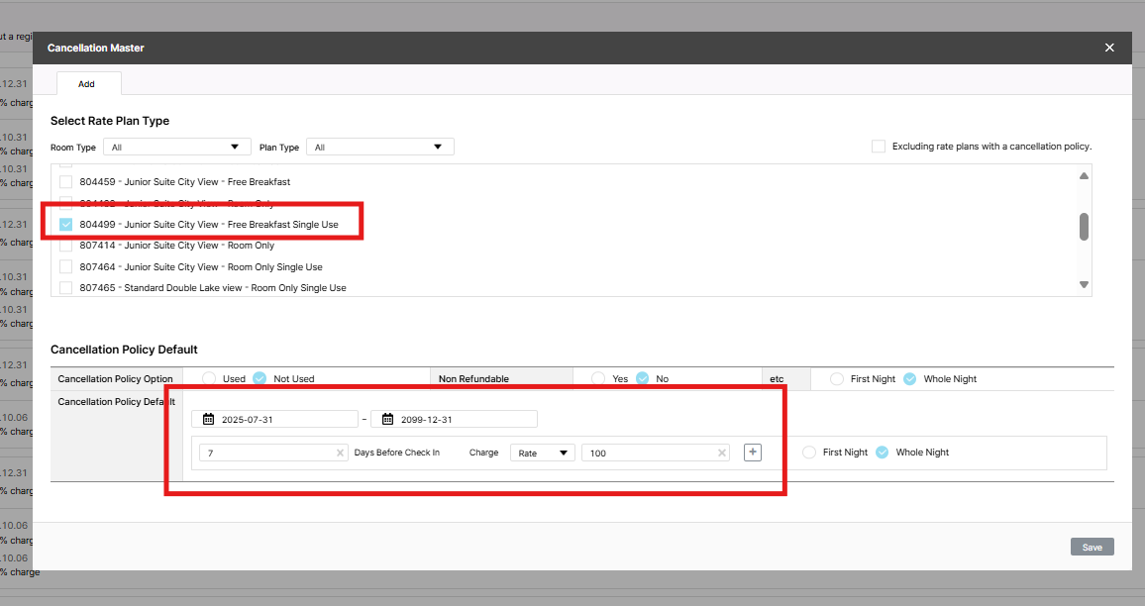Click the Days Before Check In input
Screen dimensions: 1145x606
click(267, 453)
